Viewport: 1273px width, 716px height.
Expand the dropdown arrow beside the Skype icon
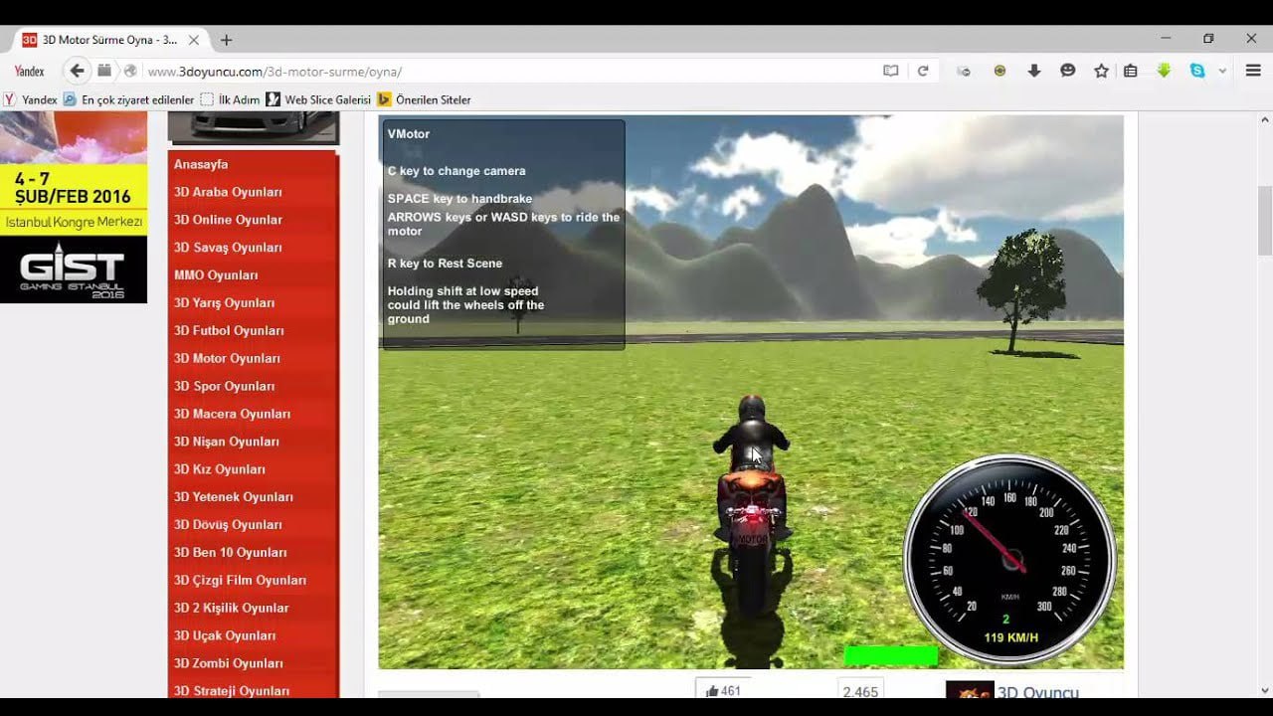[1222, 71]
